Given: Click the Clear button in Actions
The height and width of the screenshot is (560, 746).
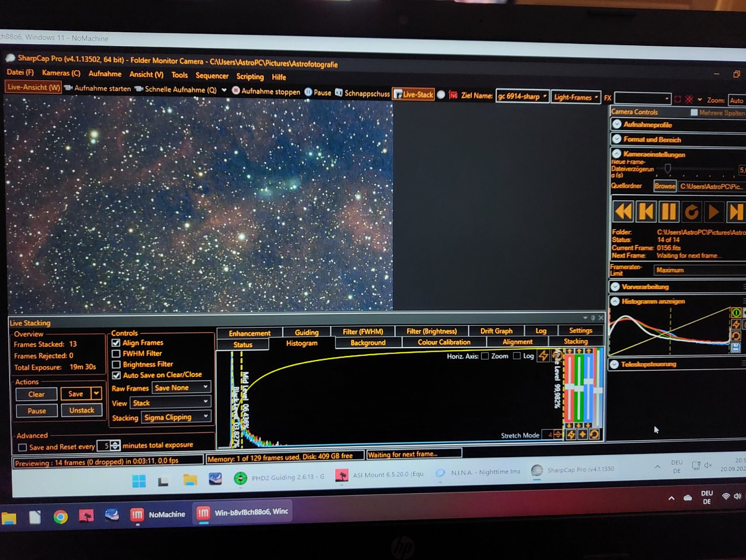Looking at the screenshot, I should click(37, 394).
